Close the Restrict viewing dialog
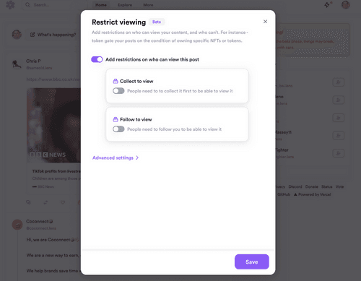 click(265, 22)
